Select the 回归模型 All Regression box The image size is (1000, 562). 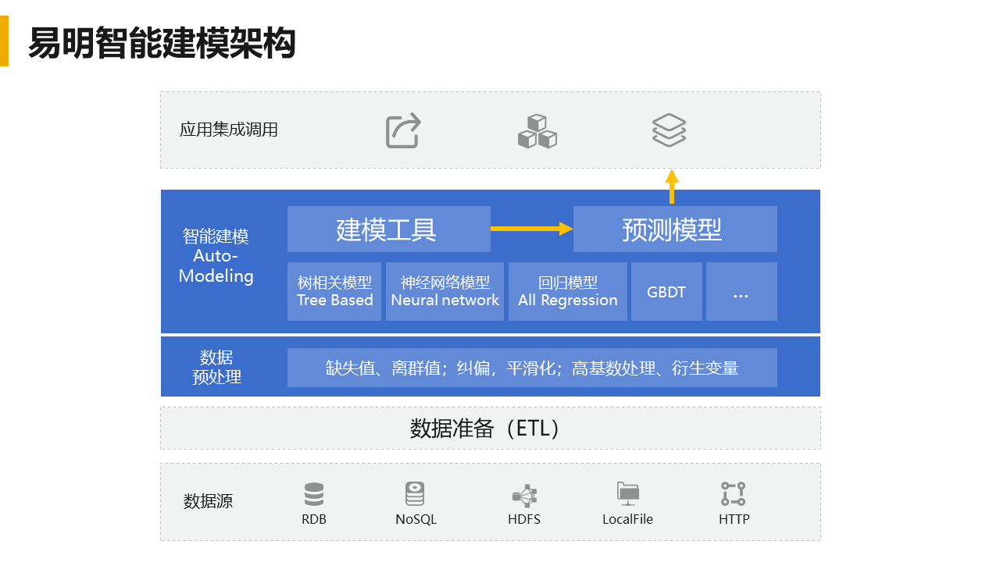pos(568,291)
